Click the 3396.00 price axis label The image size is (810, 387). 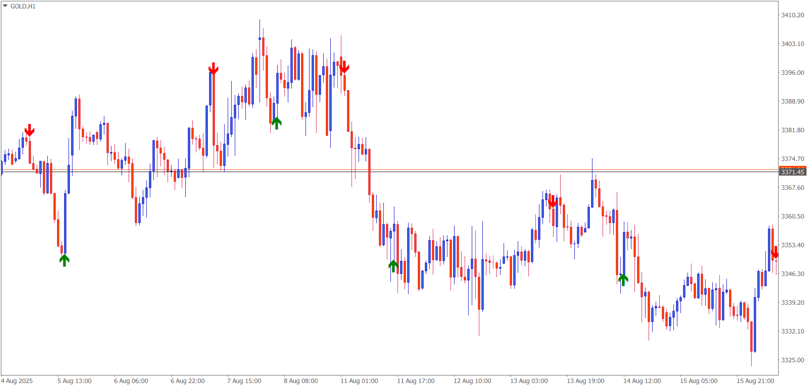(x=792, y=73)
